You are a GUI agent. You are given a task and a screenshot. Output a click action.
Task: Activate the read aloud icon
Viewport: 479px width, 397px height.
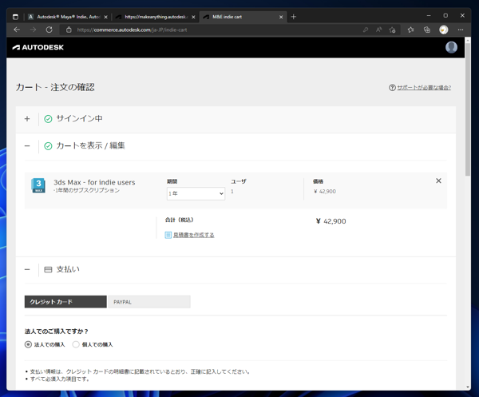(378, 30)
